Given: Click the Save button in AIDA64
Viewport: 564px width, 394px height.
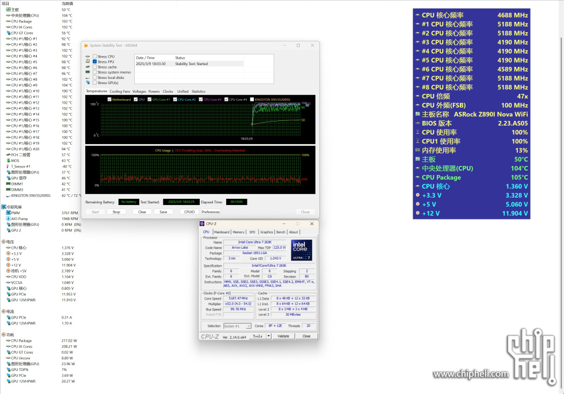Looking at the screenshot, I should (x=163, y=212).
